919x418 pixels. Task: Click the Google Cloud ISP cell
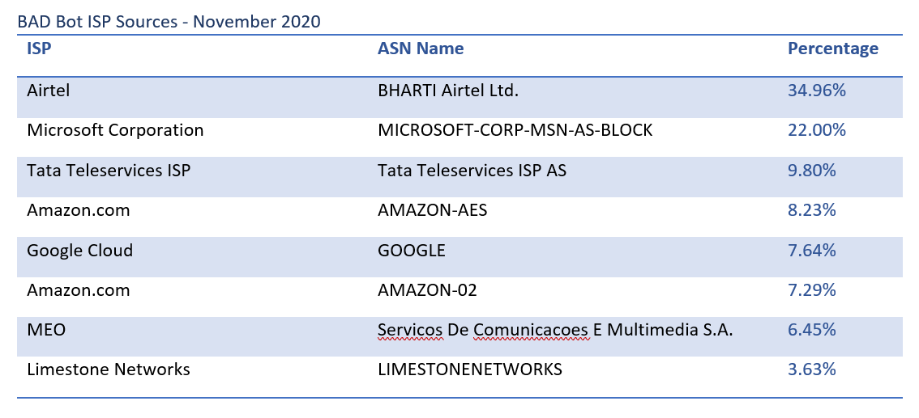79,251
